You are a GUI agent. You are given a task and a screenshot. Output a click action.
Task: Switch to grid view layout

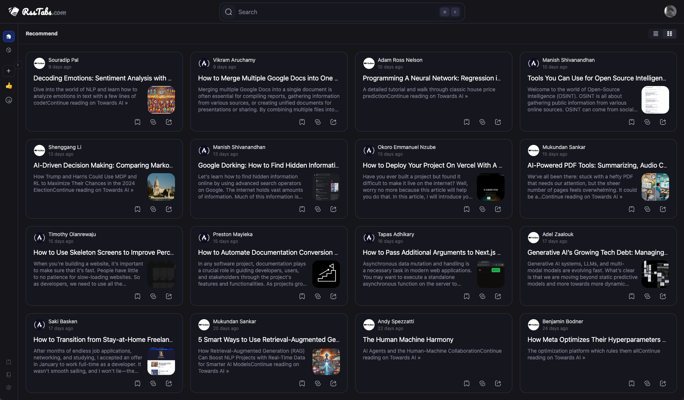669,34
